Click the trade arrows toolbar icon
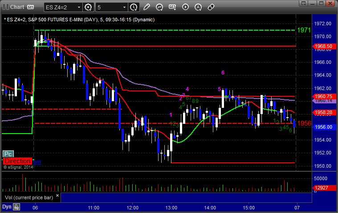Screen dimensions: 338x213 pyautogui.click(x=211, y=7)
